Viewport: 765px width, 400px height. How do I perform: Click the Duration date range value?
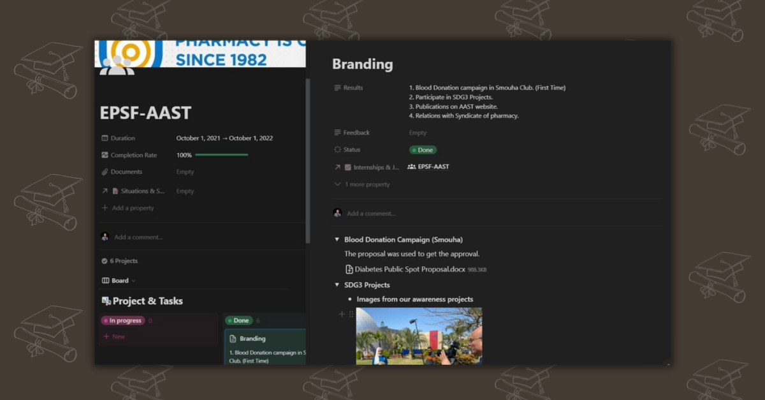224,138
